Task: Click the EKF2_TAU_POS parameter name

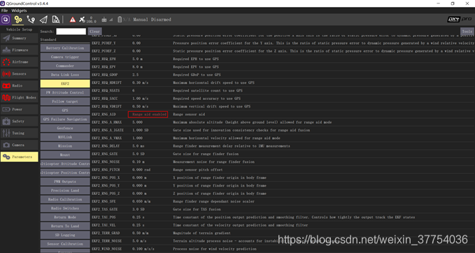Action: [104, 217]
